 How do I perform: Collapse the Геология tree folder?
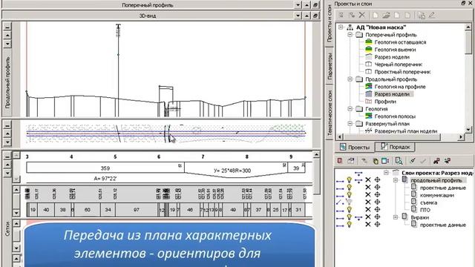pyautogui.click(x=350, y=109)
